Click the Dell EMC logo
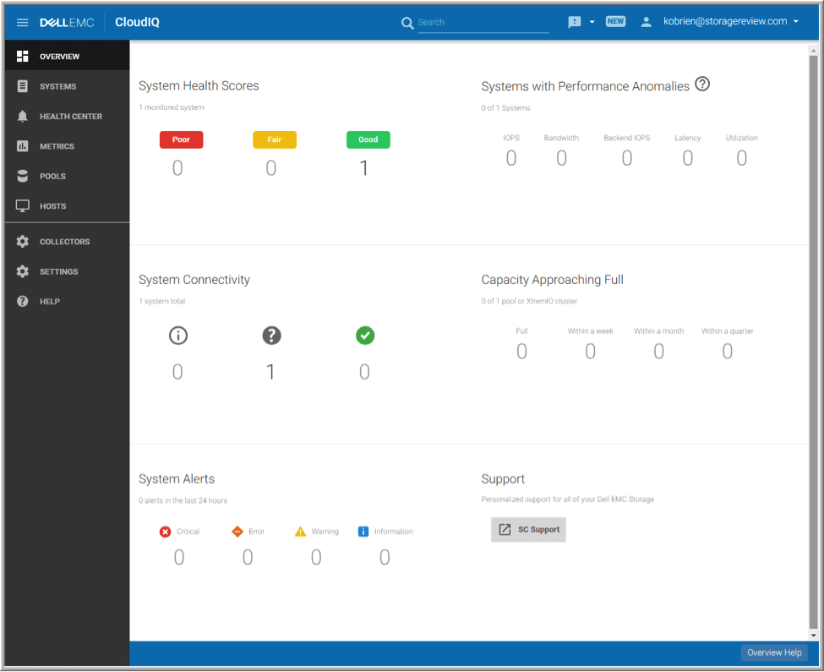This screenshot has height=672, width=824. (x=67, y=22)
